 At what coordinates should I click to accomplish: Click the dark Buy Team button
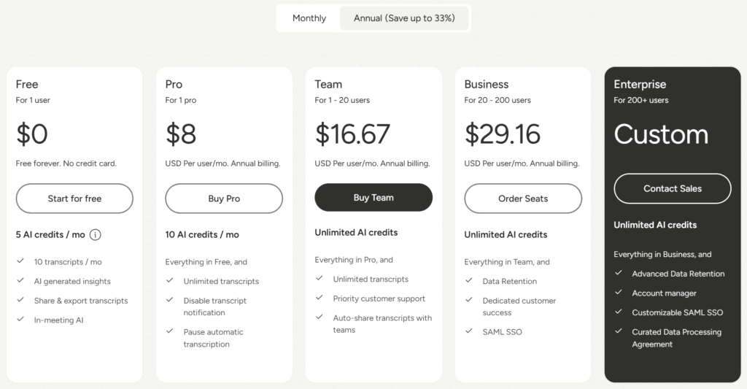[373, 197]
